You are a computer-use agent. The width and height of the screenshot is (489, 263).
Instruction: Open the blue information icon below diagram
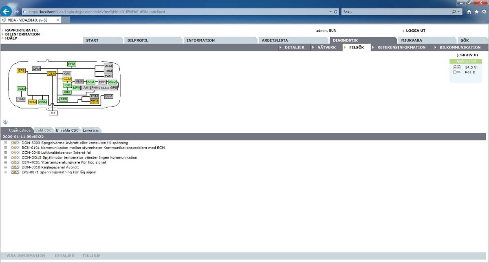click(x=5, y=122)
